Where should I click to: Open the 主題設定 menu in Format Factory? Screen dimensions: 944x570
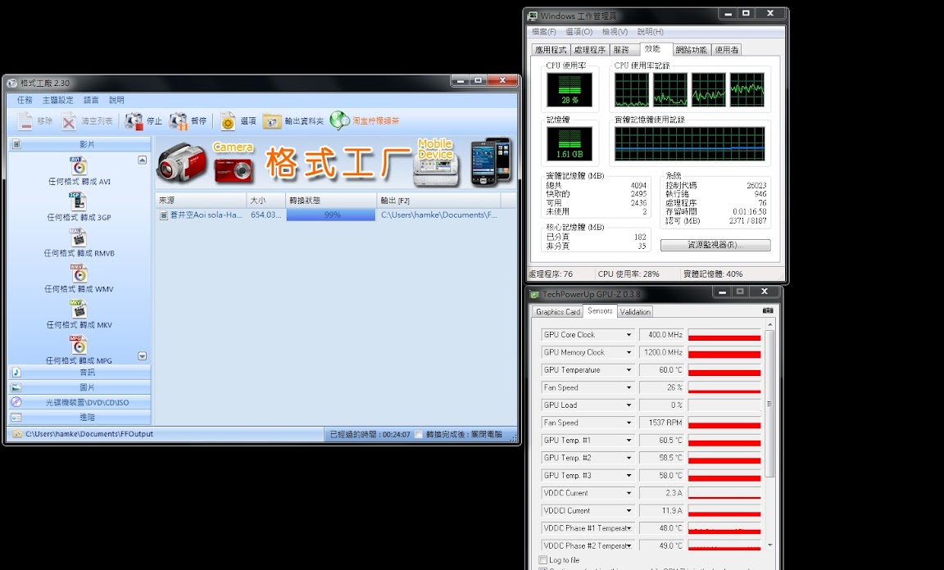click(58, 100)
